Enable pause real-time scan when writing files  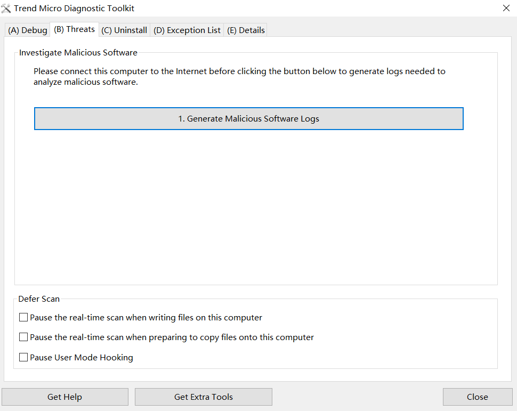tap(23, 317)
